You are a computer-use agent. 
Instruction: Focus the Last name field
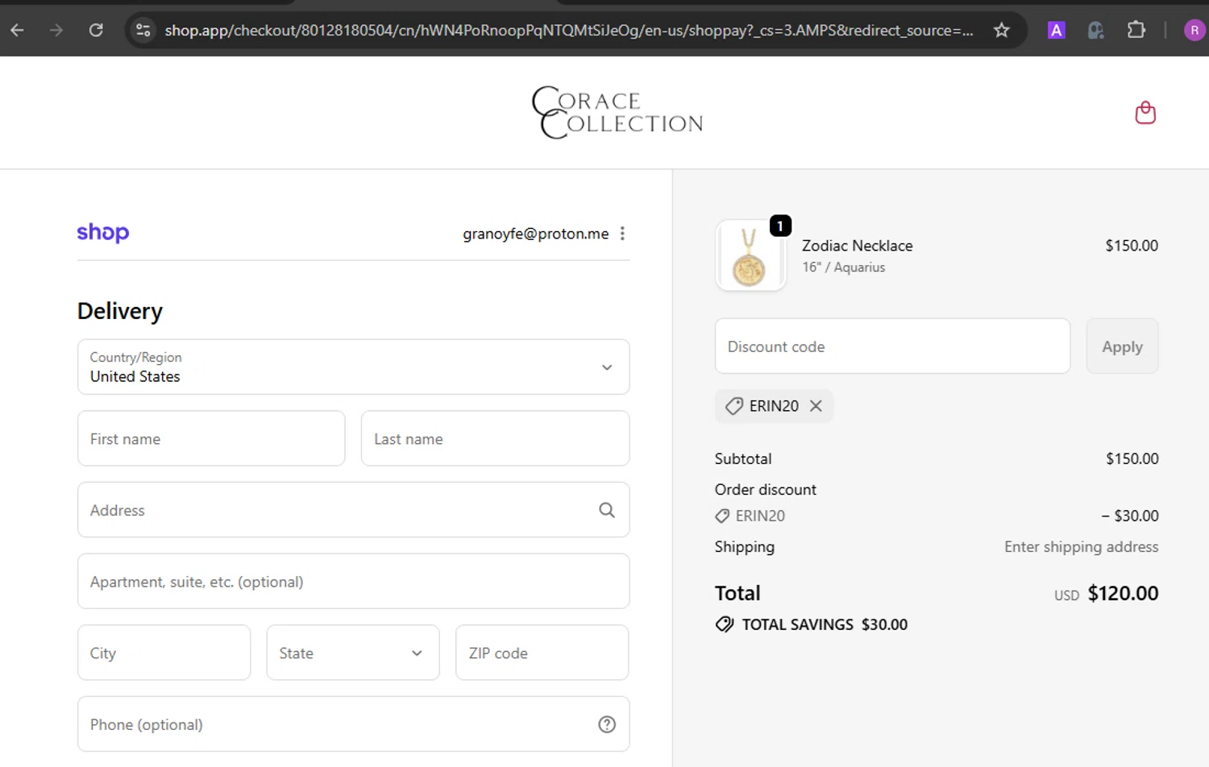(x=495, y=438)
